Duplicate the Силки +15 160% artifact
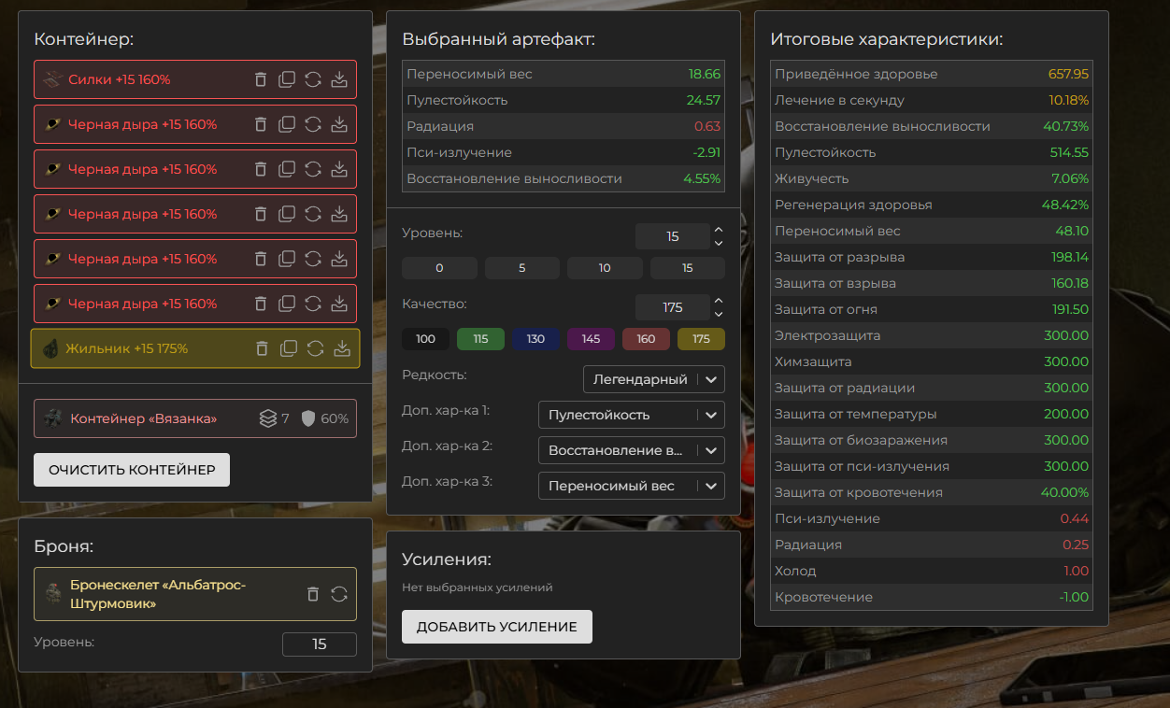The height and width of the screenshot is (708, 1170). coord(287,79)
